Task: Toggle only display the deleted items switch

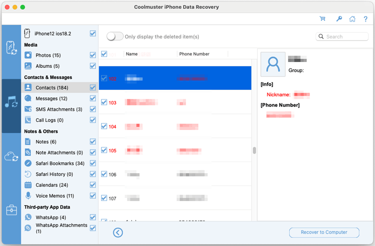Action: [115, 36]
